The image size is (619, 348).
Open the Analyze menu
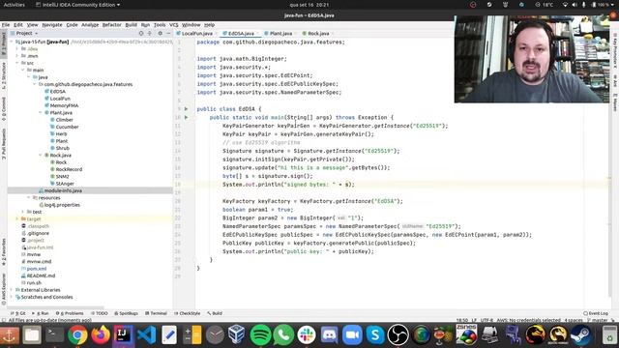[90, 25]
